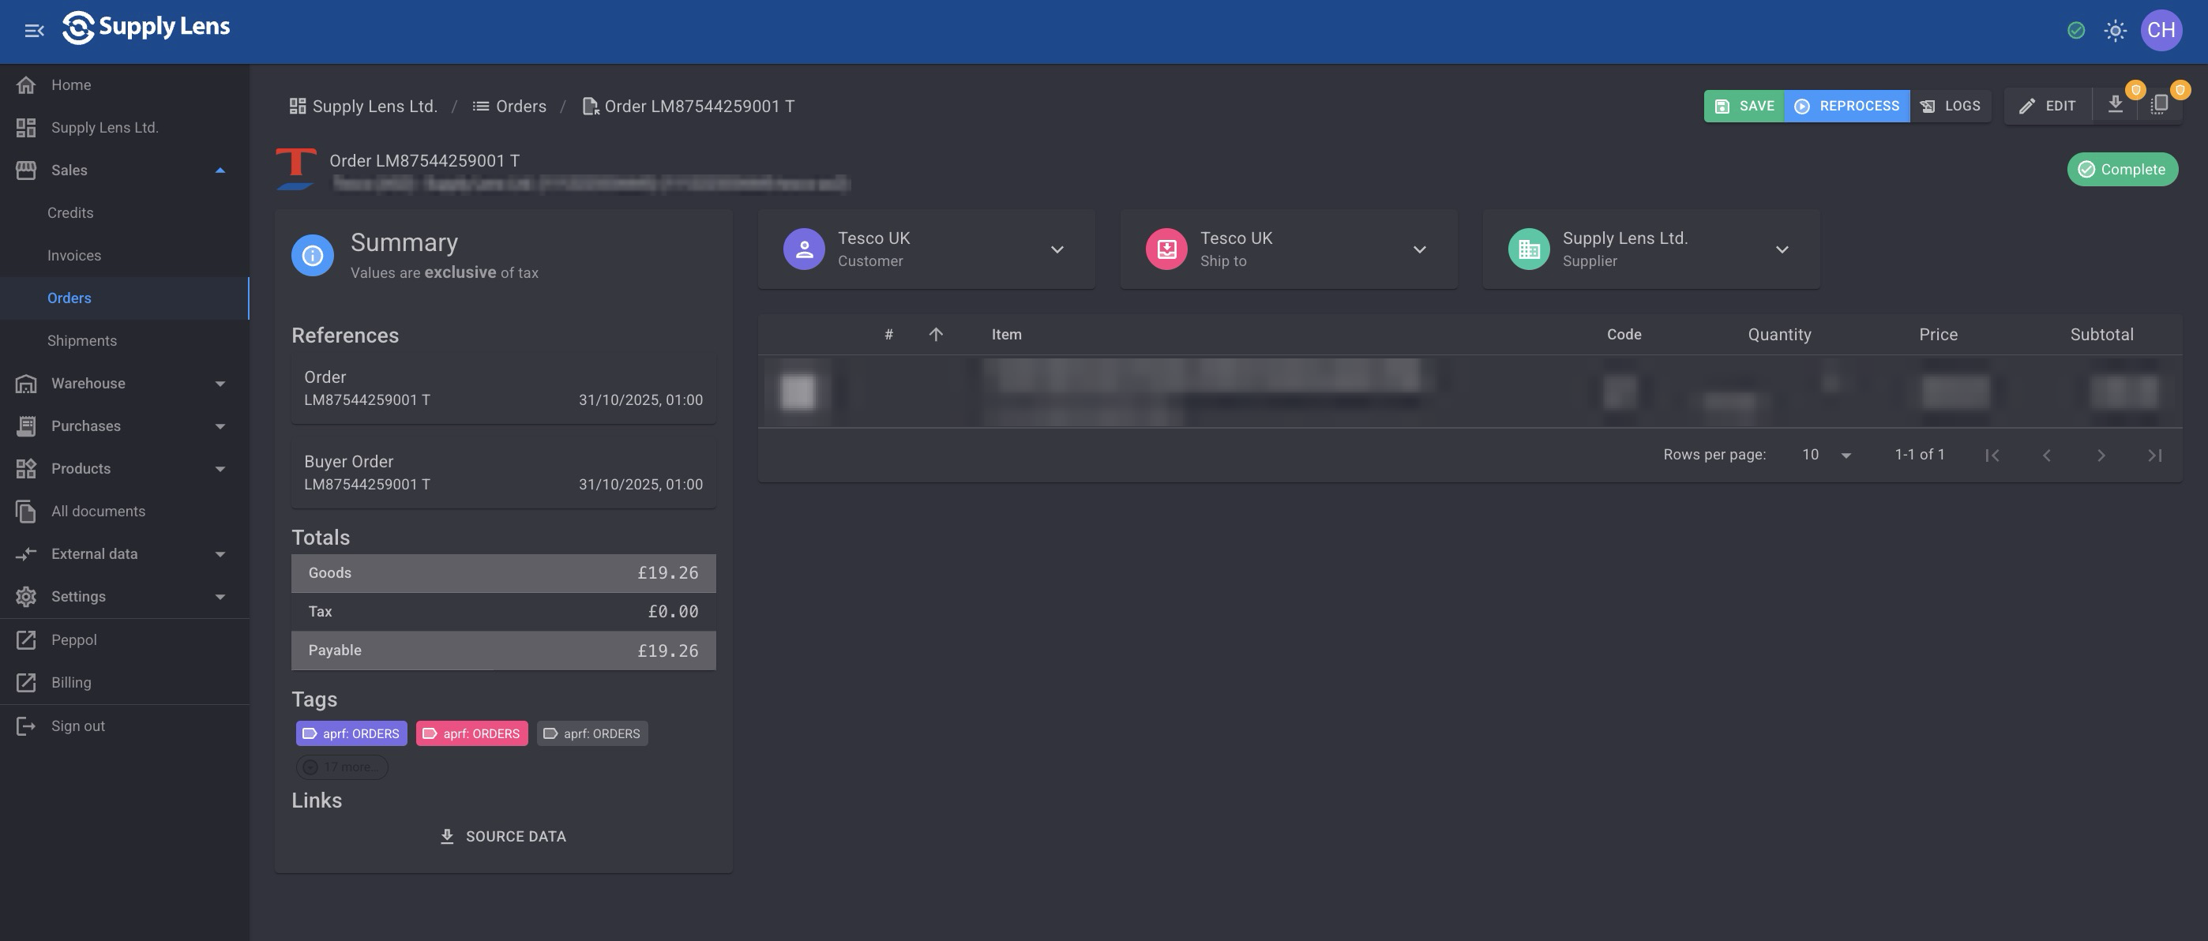
Task: Open the rows per page dropdown
Action: (x=1827, y=455)
